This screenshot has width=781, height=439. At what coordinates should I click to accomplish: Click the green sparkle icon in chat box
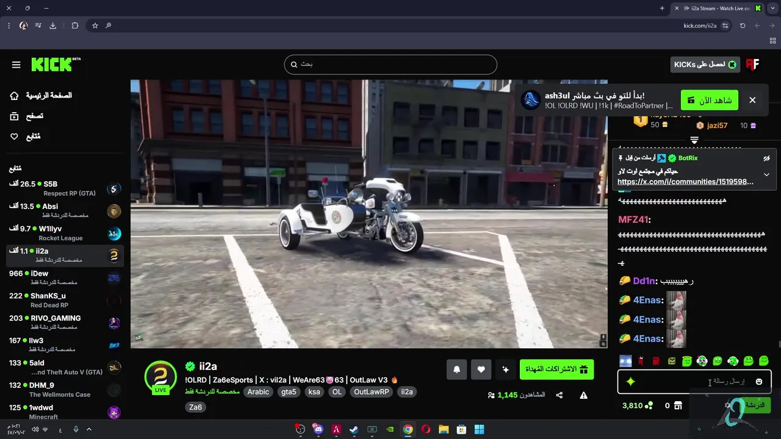coord(631,382)
